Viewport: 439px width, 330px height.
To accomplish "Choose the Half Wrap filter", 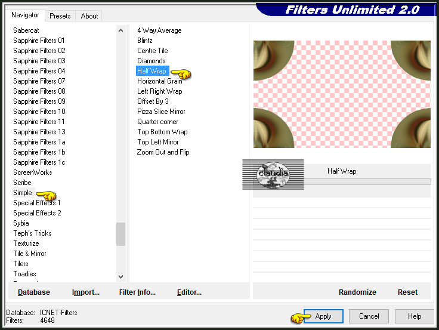I will pos(152,71).
